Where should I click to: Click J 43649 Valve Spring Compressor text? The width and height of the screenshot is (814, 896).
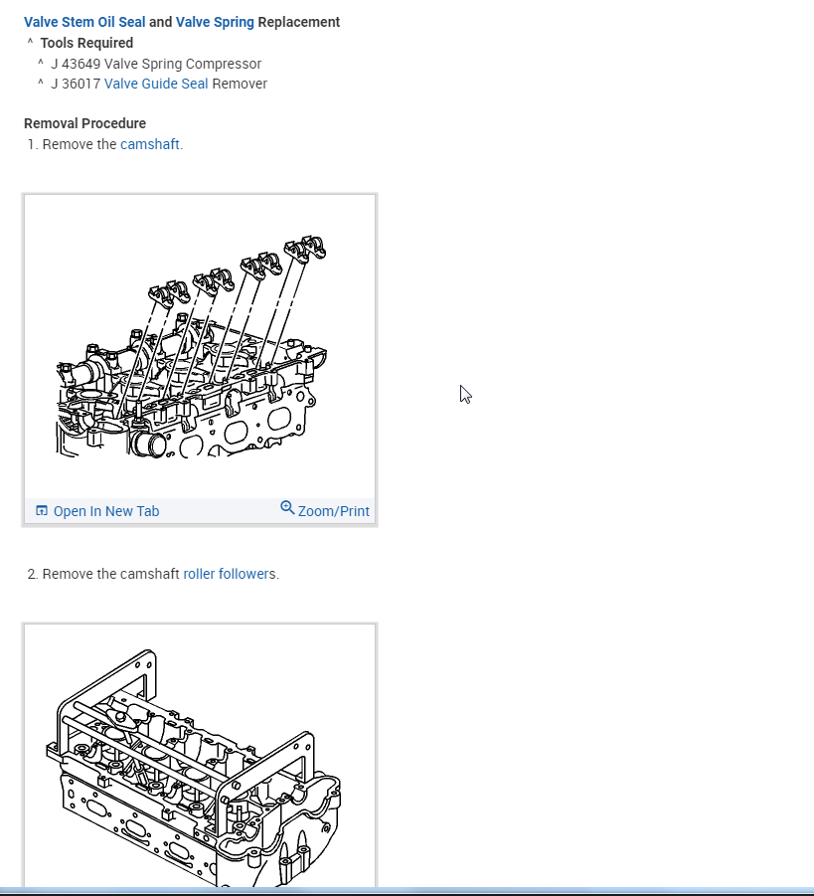tap(156, 64)
